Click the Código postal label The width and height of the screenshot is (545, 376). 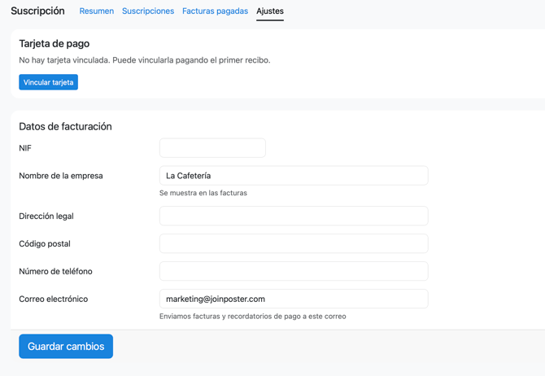click(x=45, y=243)
